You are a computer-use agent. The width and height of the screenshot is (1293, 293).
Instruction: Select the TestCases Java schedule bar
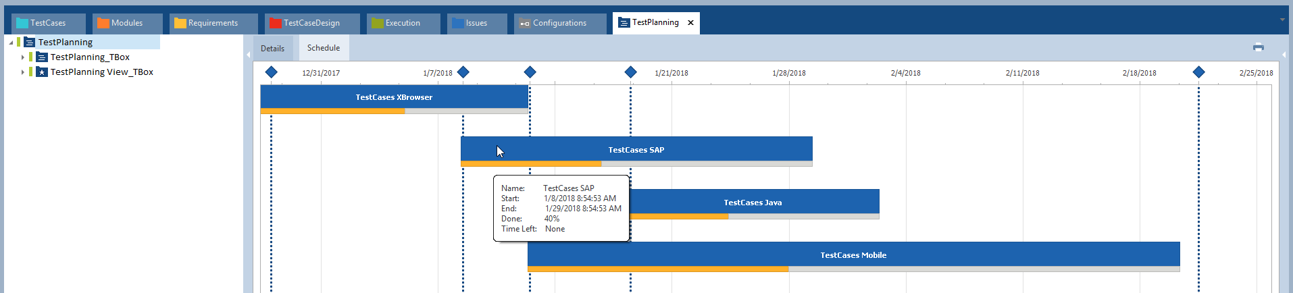753,202
